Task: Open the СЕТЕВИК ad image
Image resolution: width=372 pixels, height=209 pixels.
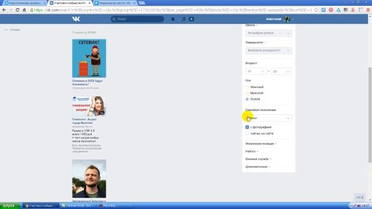Action: pos(89,58)
